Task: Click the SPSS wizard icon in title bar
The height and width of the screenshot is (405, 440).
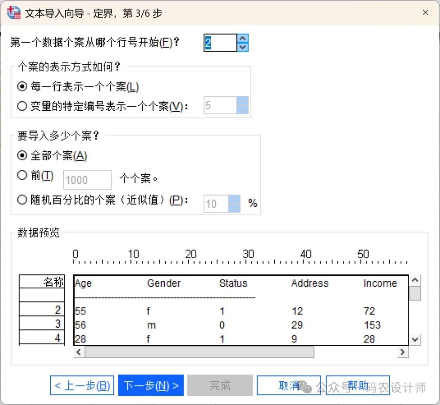Action: click(14, 13)
